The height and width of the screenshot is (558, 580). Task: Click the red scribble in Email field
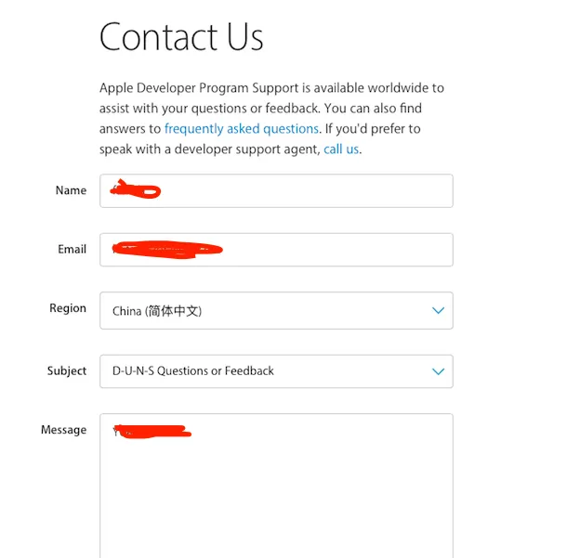coord(167,250)
